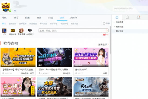Open the 刀之锋刃 巅峰之路 stream thumbnail
This screenshot has width=148, height=99.
(x=54, y=57)
